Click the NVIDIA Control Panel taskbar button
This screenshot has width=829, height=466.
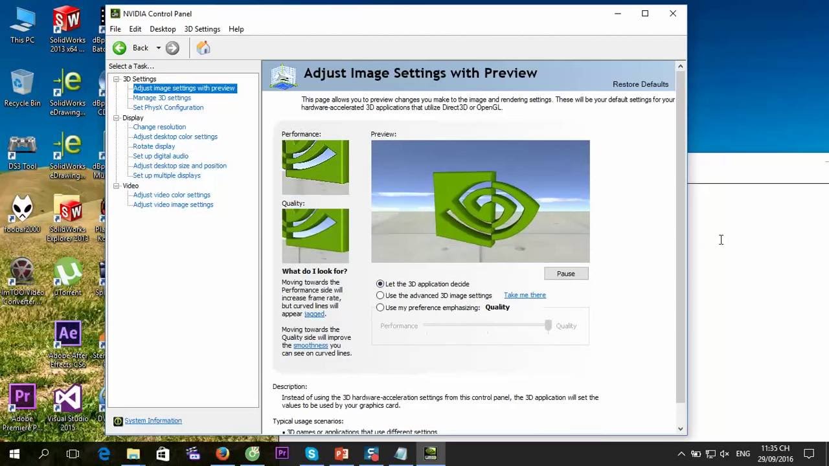(431, 454)
